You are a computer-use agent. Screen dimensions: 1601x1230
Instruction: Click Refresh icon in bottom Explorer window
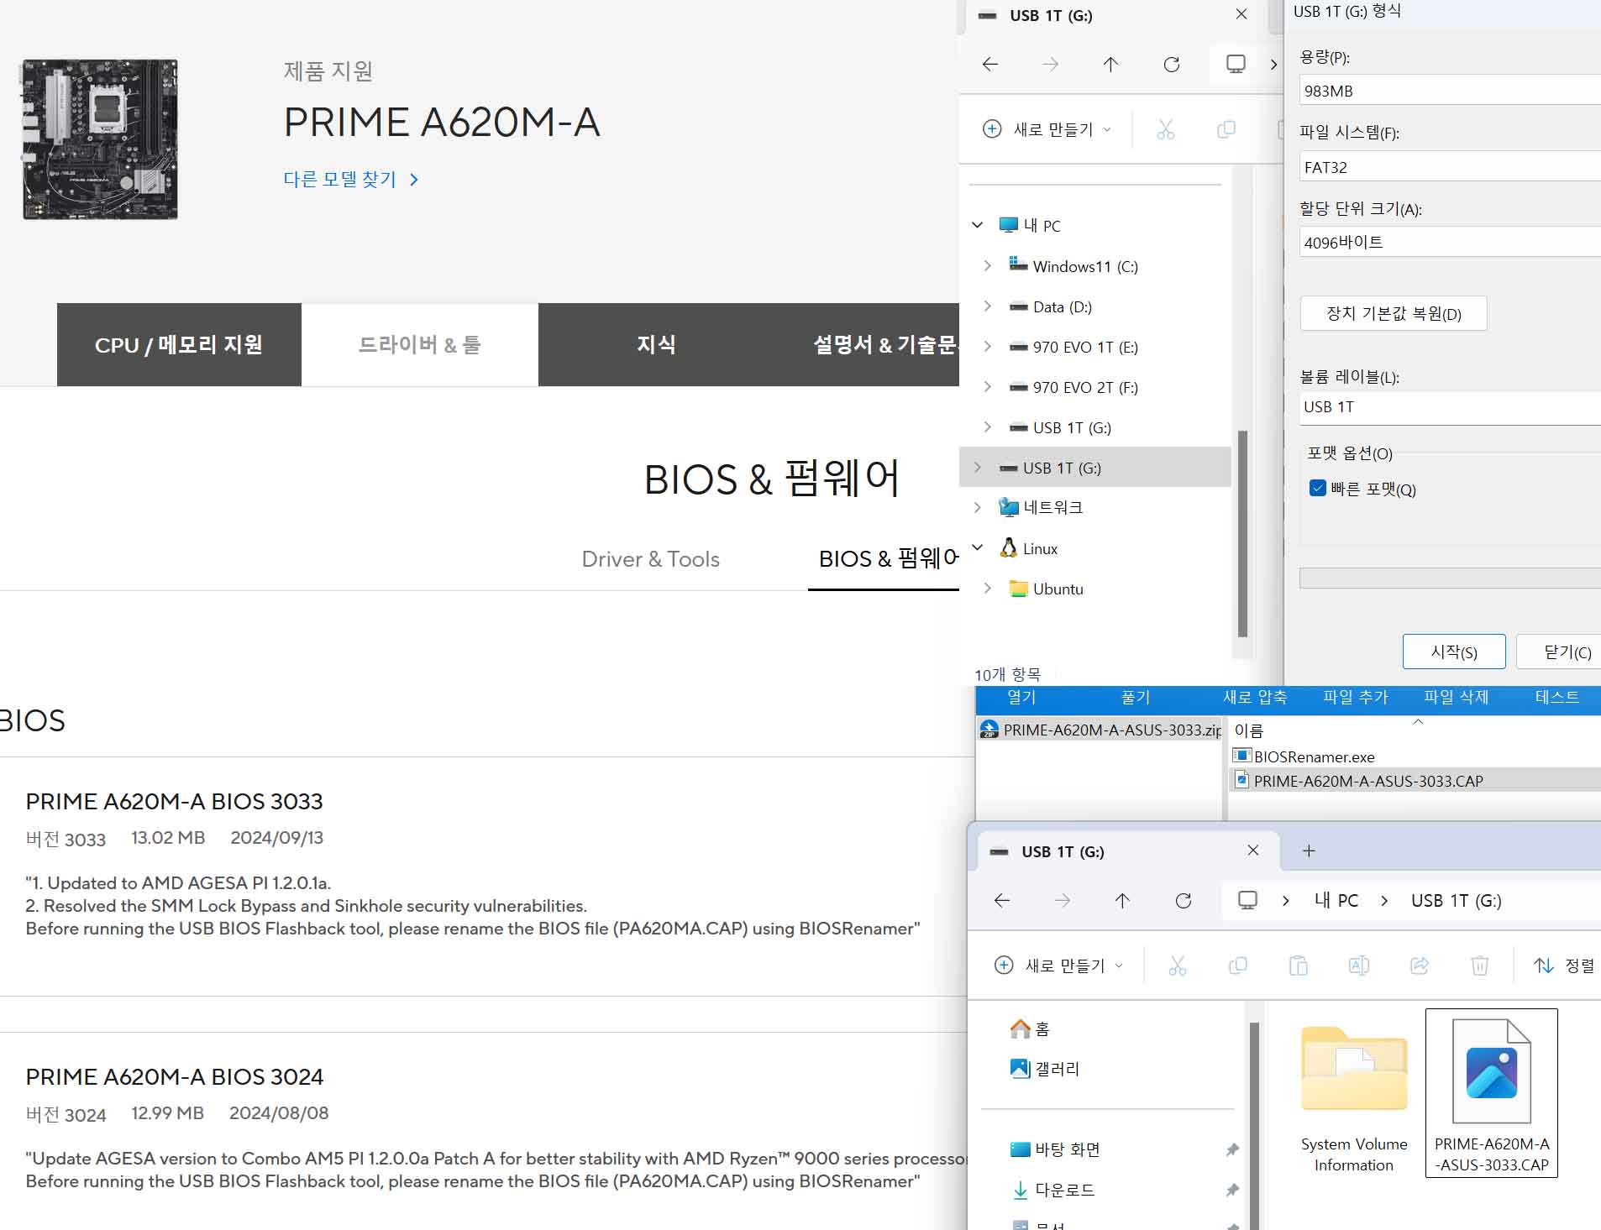pos(1184,900)
